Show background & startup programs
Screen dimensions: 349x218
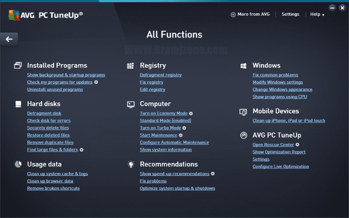click(66, 75)
